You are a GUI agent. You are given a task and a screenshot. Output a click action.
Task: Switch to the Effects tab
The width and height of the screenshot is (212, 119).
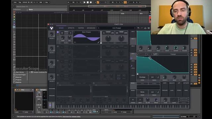(x=71, y=28)
